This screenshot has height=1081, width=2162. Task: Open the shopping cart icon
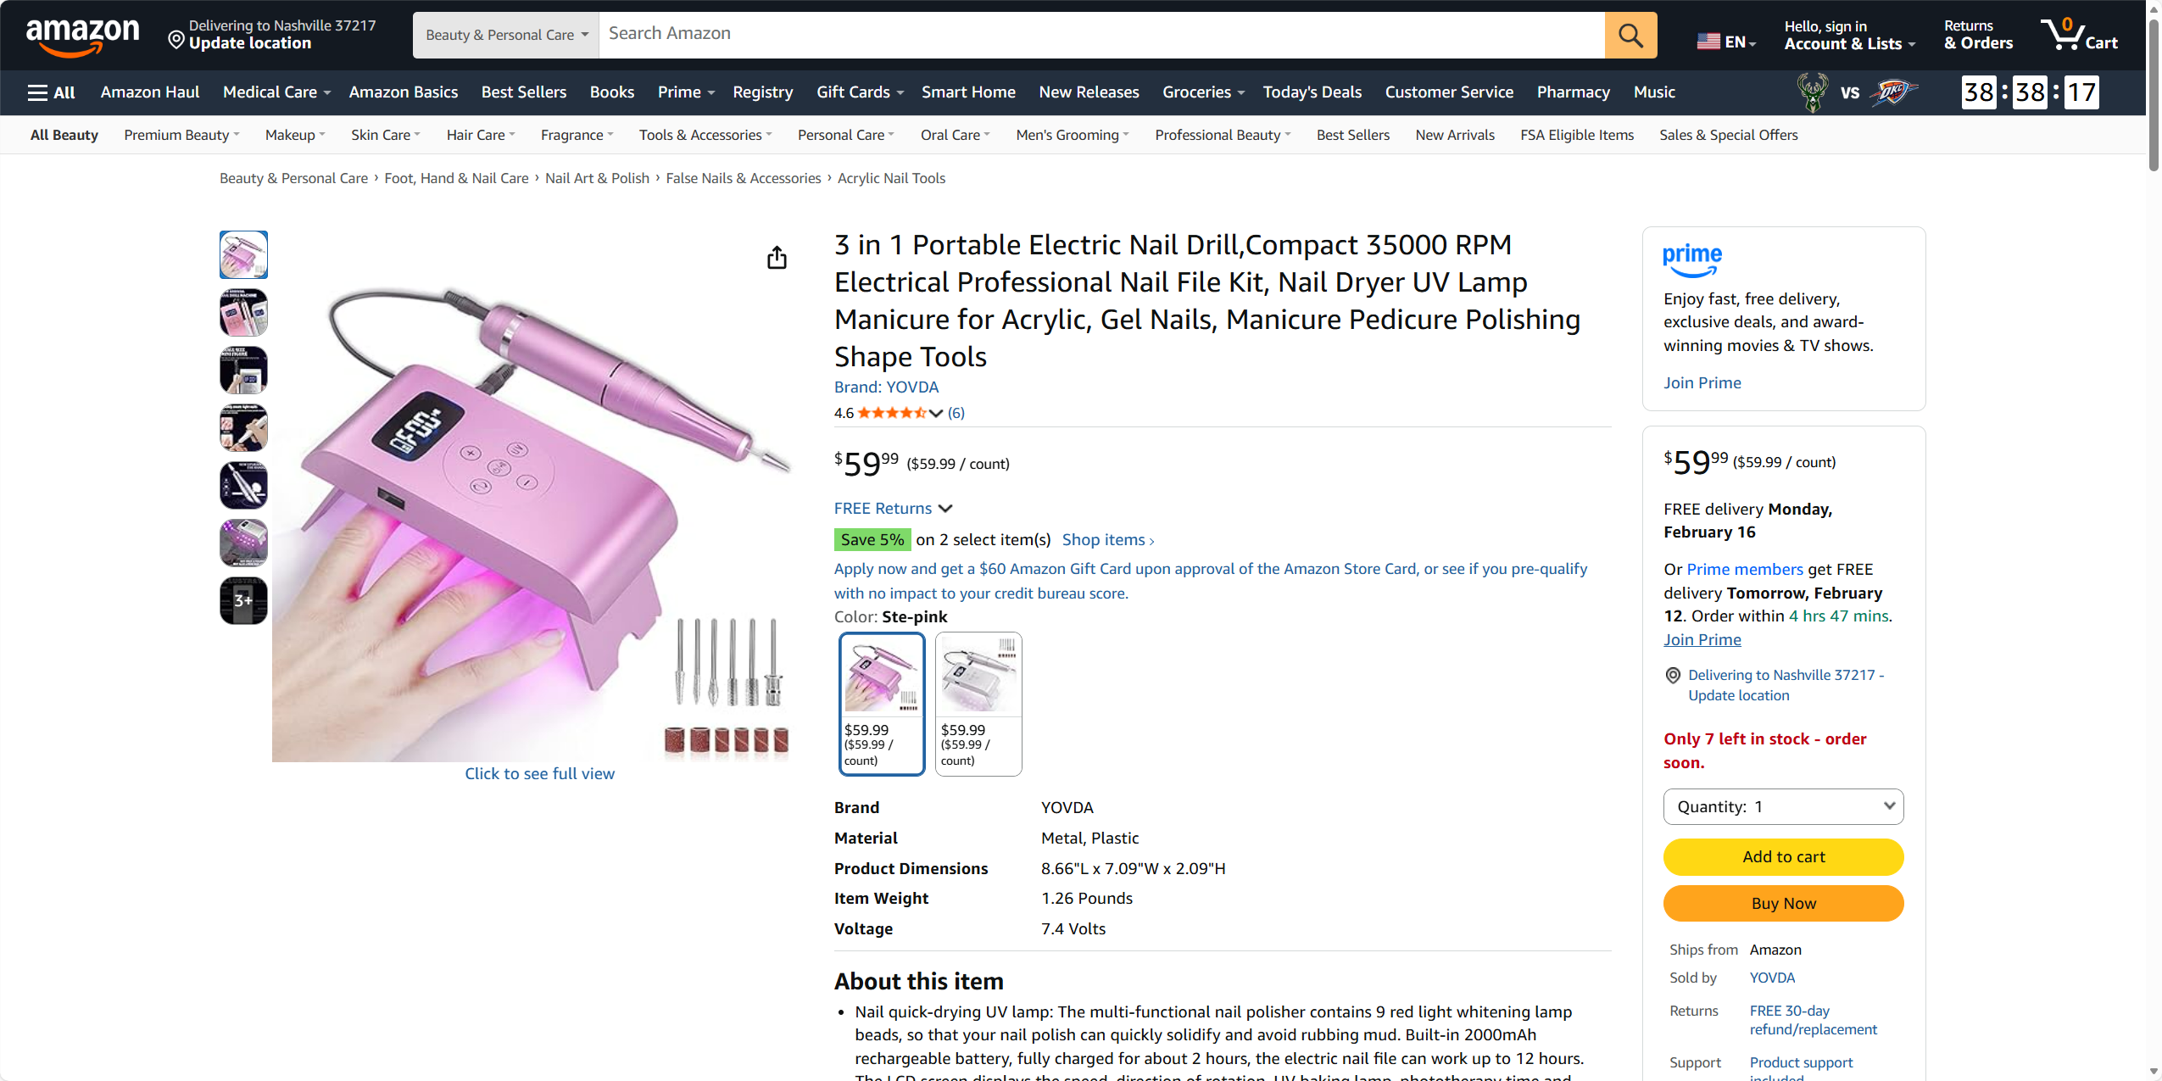(2079, 35)
